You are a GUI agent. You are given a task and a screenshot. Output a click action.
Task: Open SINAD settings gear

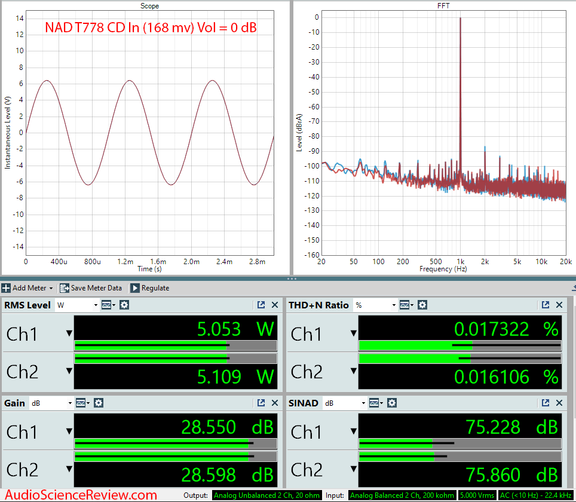392,403
